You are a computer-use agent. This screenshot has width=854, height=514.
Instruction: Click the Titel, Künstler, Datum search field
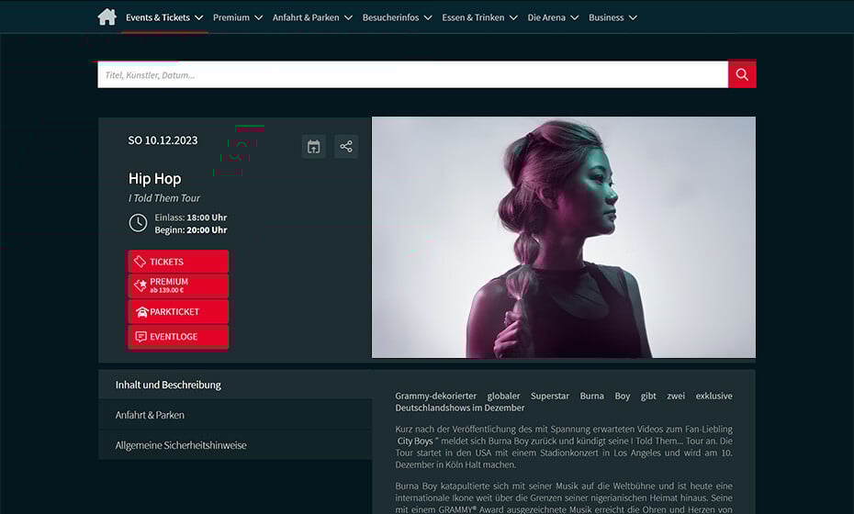(x=413, y=74)
